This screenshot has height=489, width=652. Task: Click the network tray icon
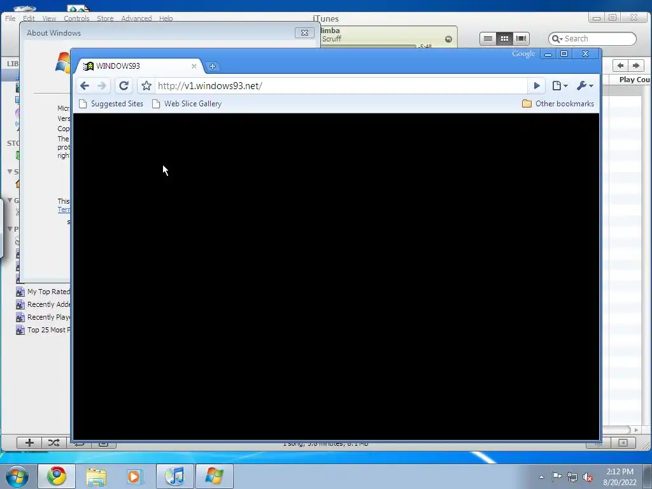coord(572,477)
